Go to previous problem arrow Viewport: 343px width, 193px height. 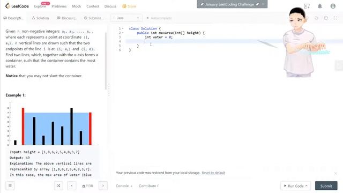tap(72, 186)
